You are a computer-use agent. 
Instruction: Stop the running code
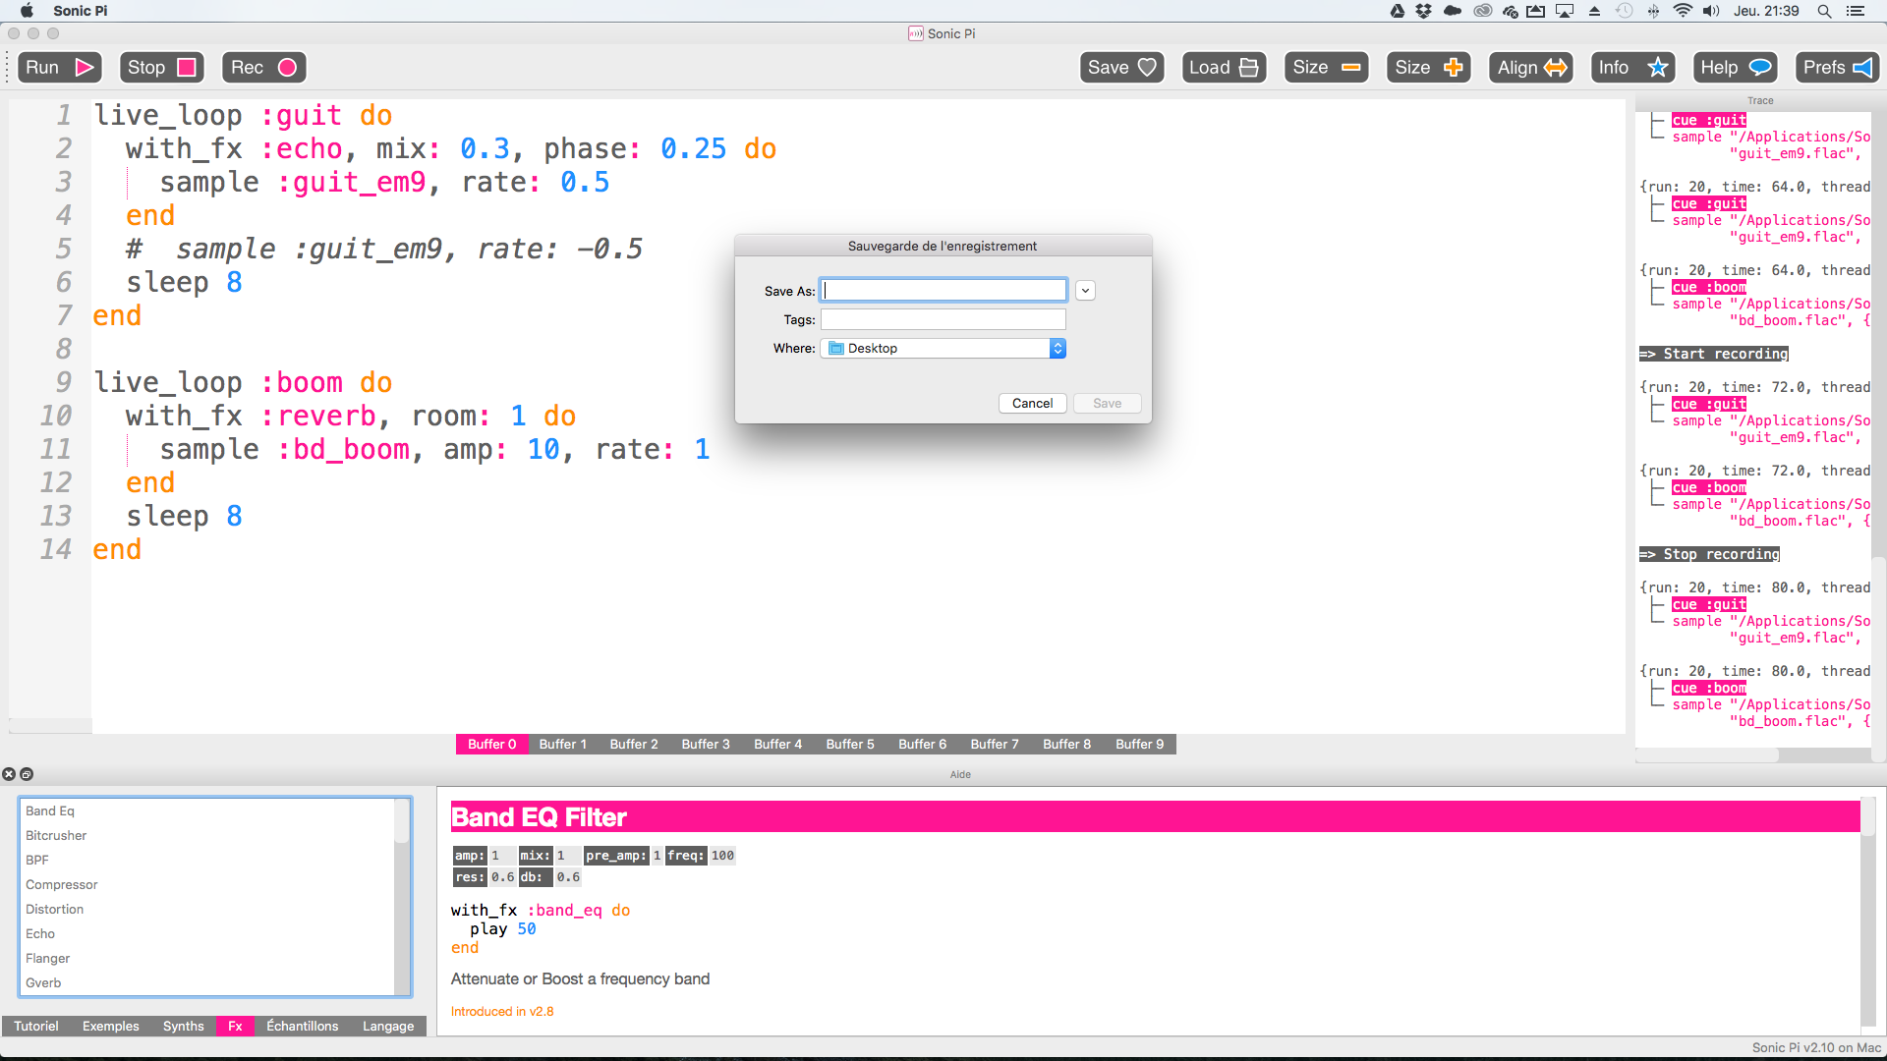(162, 67)
